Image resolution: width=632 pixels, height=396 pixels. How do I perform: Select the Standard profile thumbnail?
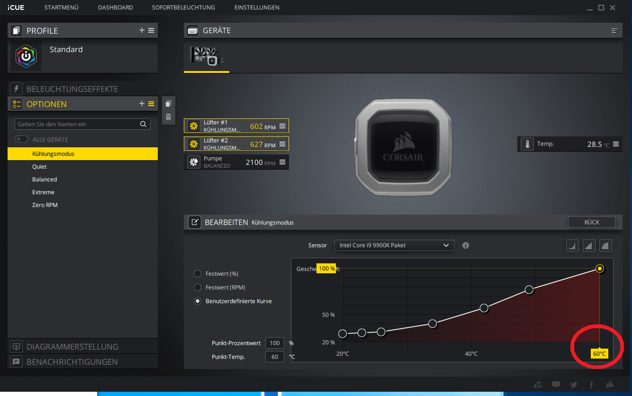tap(26, 57)
